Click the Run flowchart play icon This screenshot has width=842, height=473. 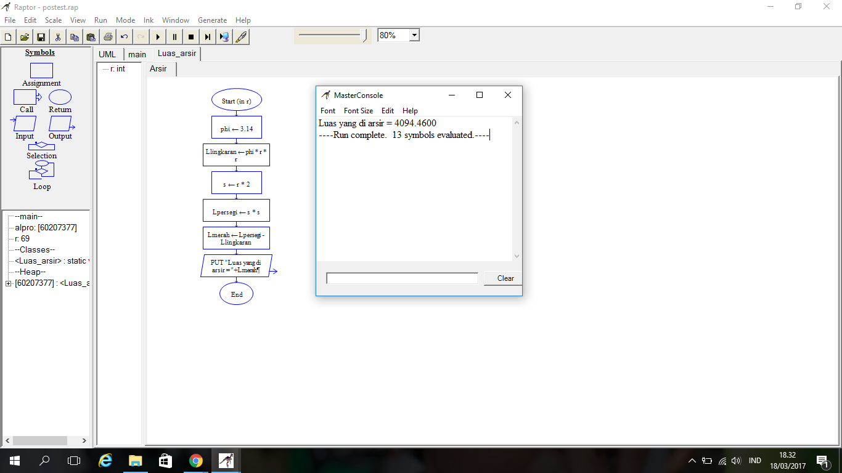coord(158,36)
